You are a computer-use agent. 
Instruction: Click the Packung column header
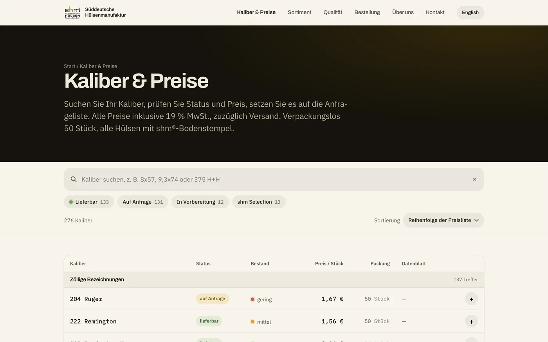[380, 264]
